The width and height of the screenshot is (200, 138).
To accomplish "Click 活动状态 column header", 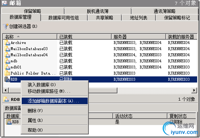I will (140, 116).
